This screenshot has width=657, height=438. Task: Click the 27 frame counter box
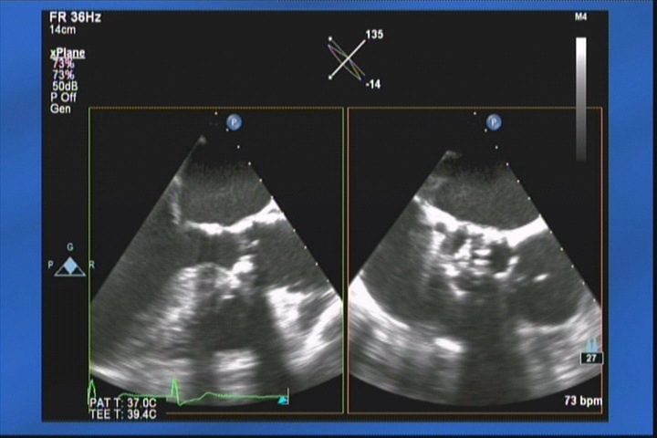pos(591,359)
